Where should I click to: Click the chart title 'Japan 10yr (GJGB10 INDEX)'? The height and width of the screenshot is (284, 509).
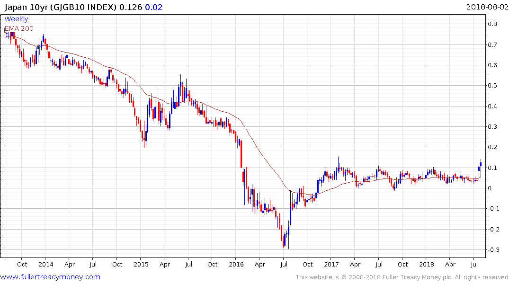tap(61, 7)
